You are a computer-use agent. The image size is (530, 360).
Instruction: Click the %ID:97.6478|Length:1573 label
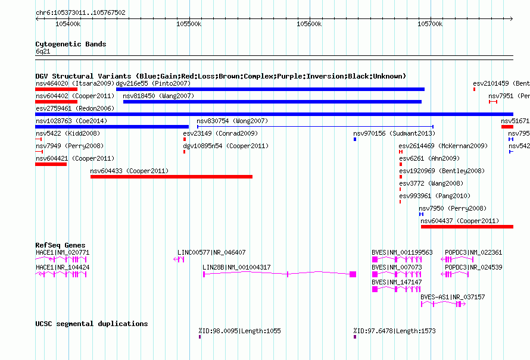pos(394,331)
